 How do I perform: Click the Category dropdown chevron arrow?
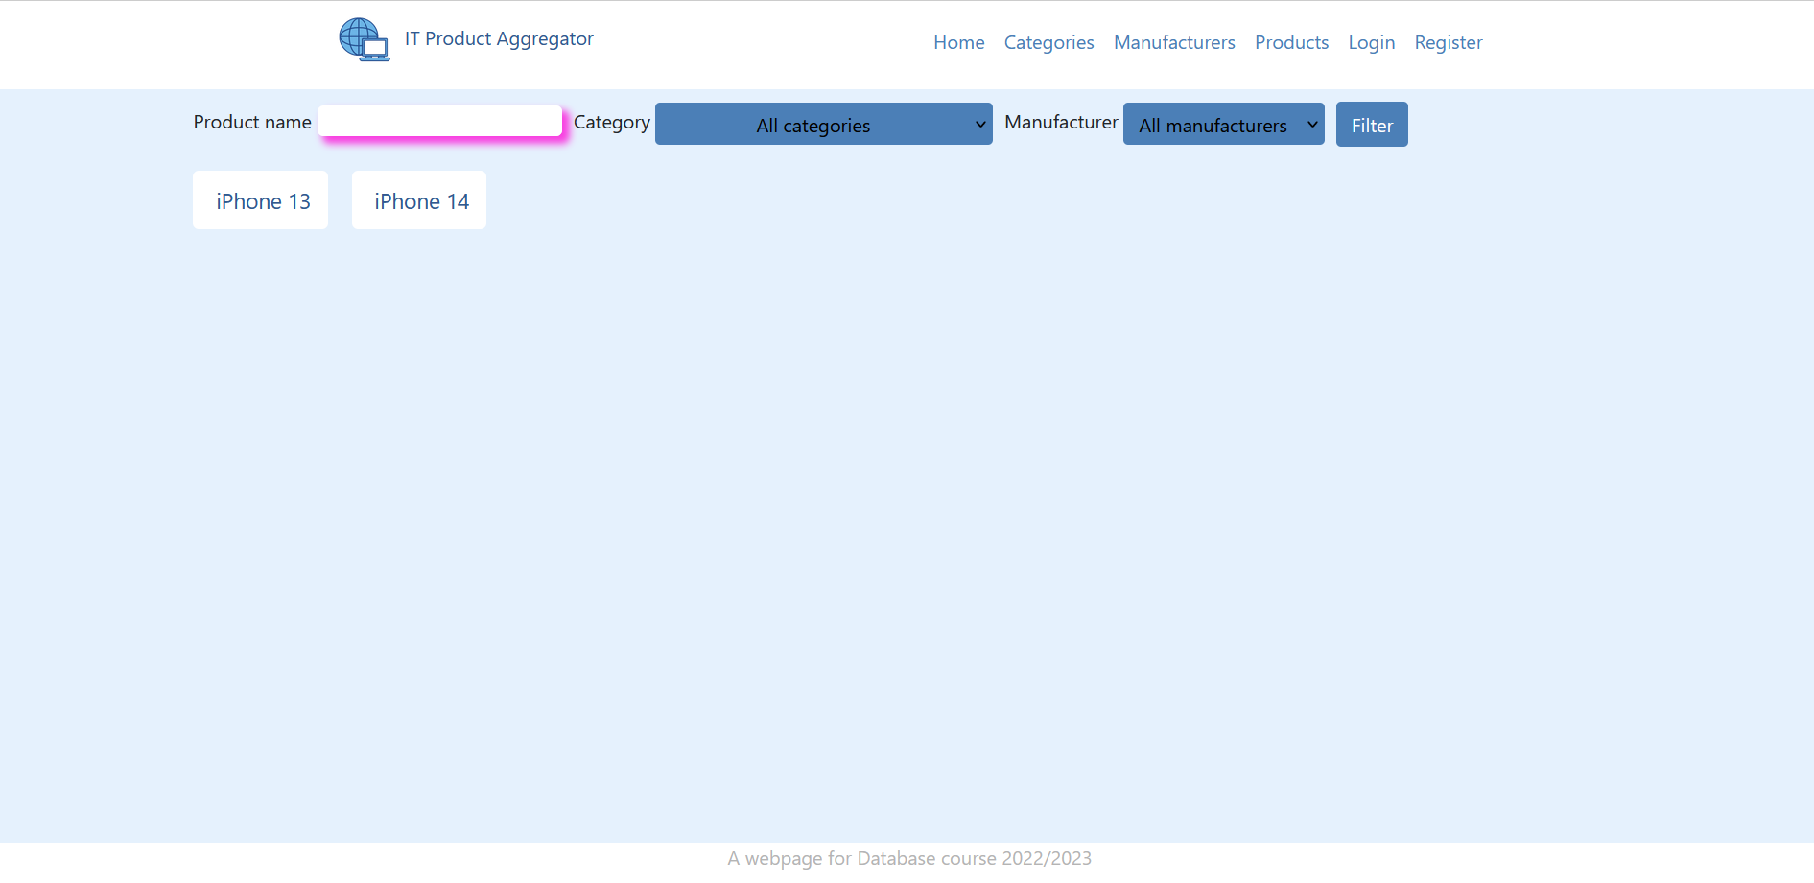(979, 125)
